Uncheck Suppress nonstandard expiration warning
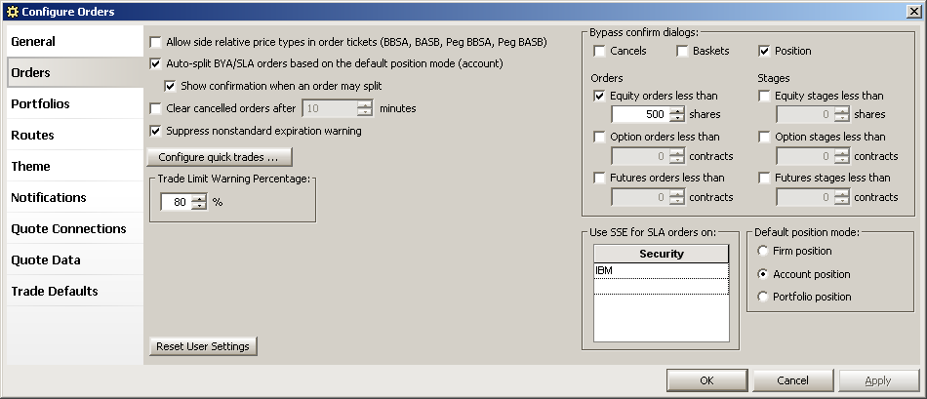The height and width of the screenshot is (399, 927). coord(156,131)
